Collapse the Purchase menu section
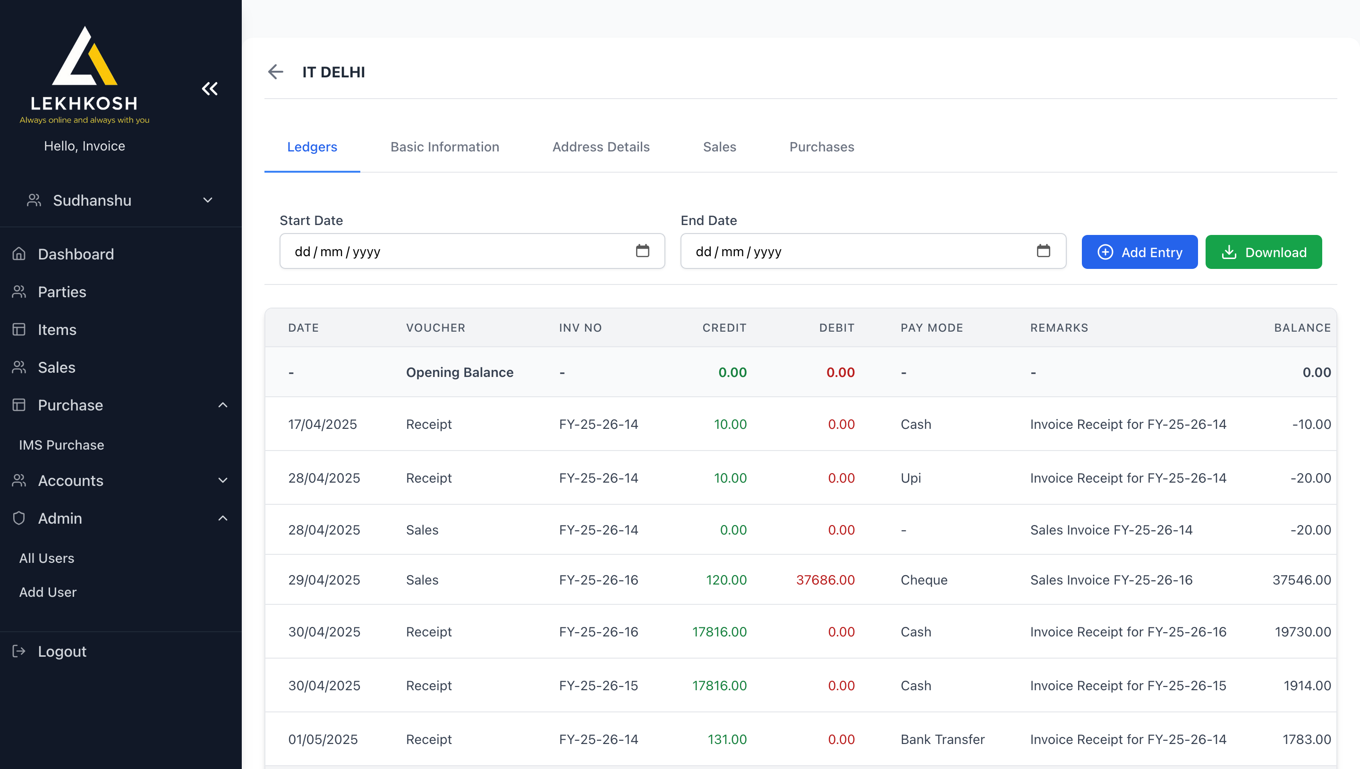1360x769 pixels. [222, 405]
